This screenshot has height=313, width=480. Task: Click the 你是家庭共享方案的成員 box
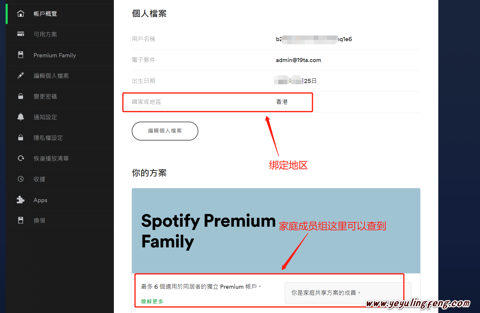click(x=348, y=293)
